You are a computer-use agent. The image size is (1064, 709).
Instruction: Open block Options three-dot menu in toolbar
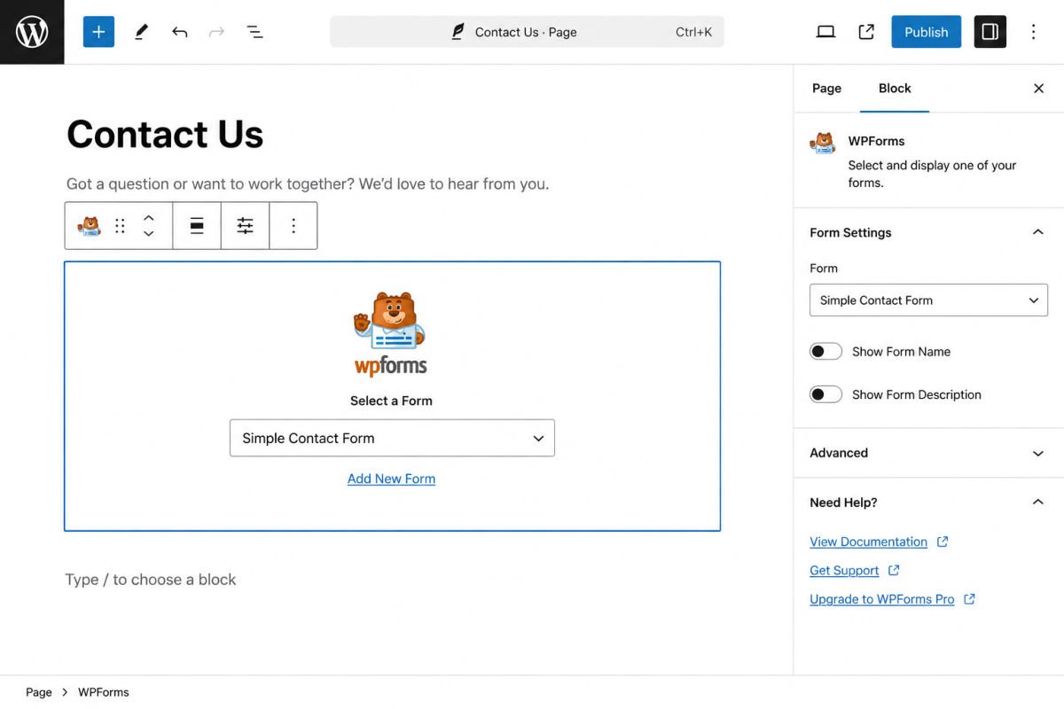coord(293,226)
